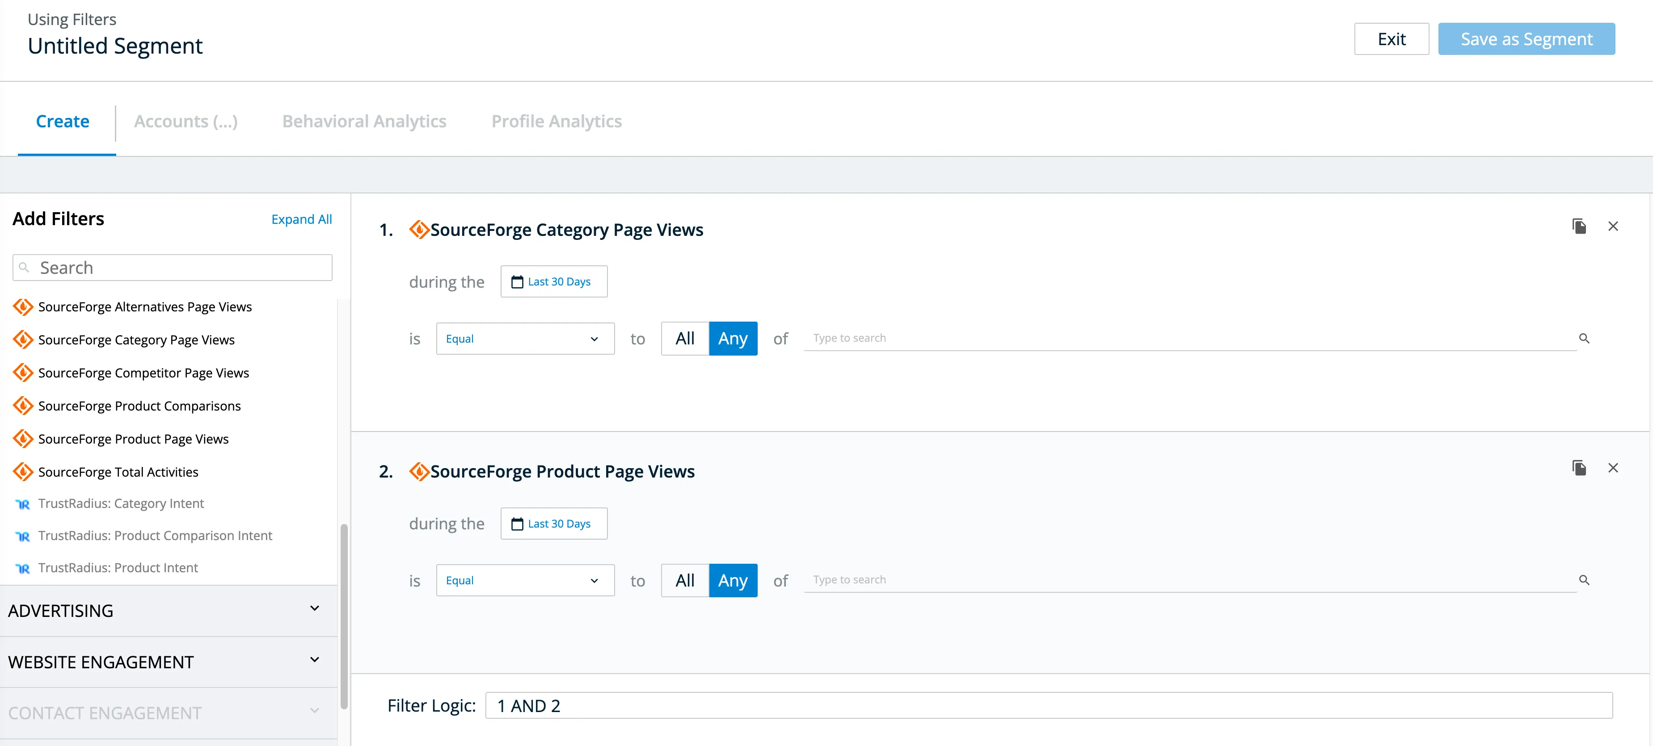Click the search magnifier in filter 2
This screenshot has height=746, width=1653.
click(x=1584, y=581)
